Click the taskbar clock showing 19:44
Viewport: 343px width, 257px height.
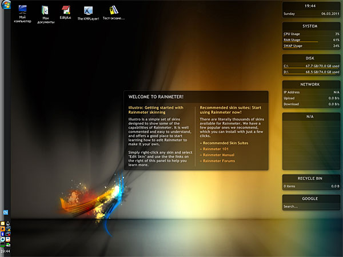[5, 251]
